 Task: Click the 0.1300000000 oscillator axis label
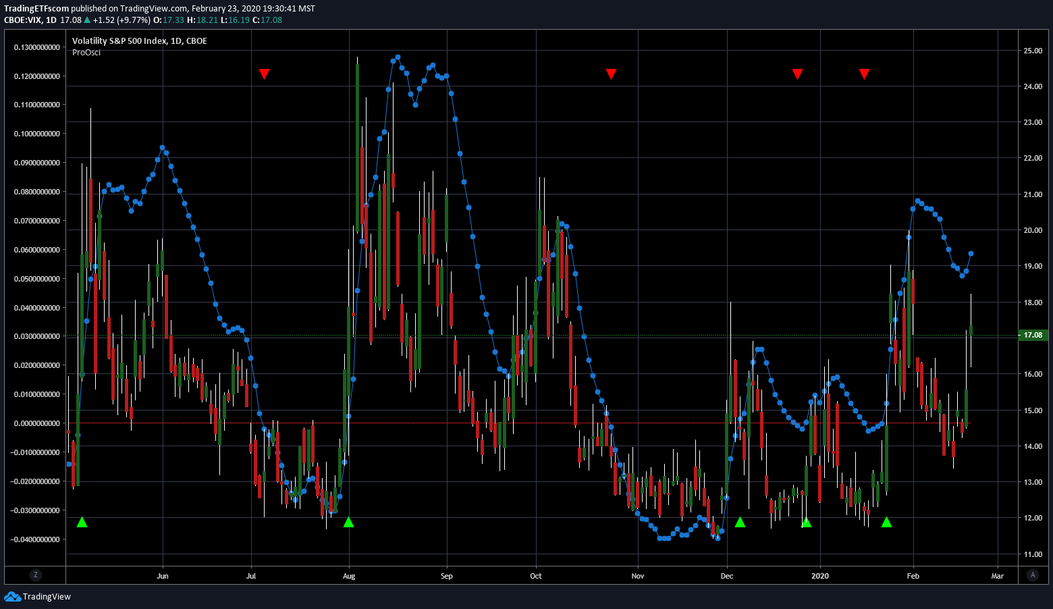click(37, 47)
